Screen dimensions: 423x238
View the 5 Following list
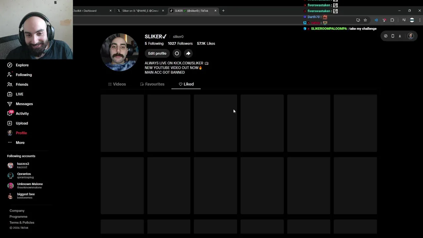[x=154, y=44]
